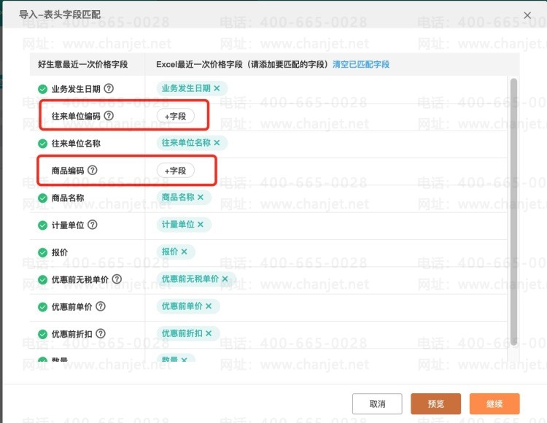
Task: Open help icon beside 优惠前单价 label
Action: [101, 306]
